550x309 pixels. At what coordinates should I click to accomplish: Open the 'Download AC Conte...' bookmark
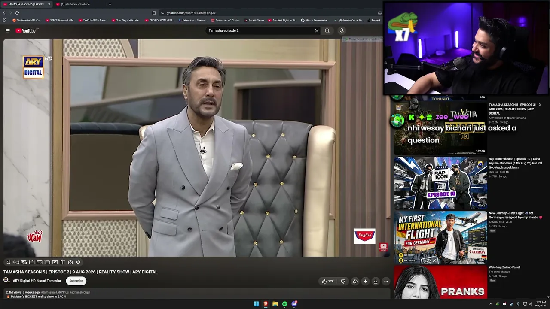click(x=226, y=20)
